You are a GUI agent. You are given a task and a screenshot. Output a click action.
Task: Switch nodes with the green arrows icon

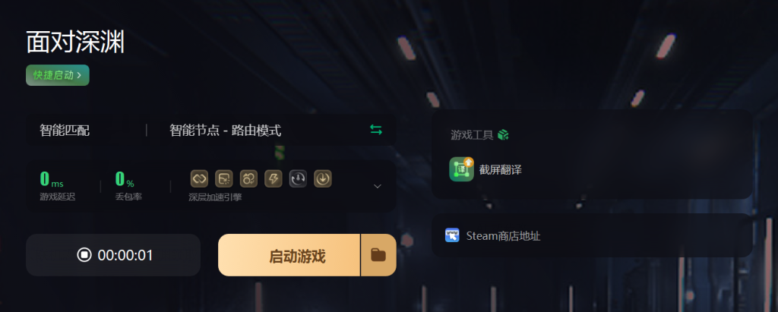(x=376, y=130)
